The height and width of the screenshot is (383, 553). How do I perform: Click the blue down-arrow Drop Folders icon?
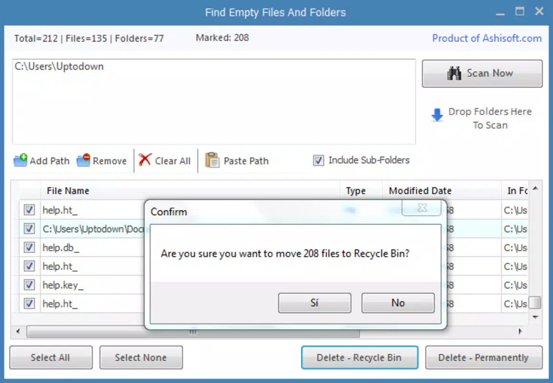(x=437, y=115)
